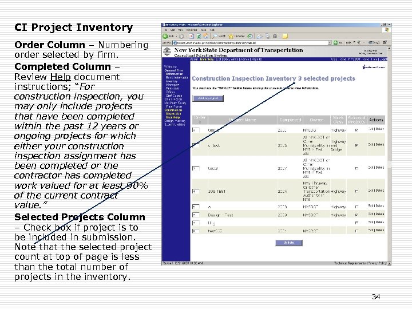Open the Tools menu

point(203,30)
